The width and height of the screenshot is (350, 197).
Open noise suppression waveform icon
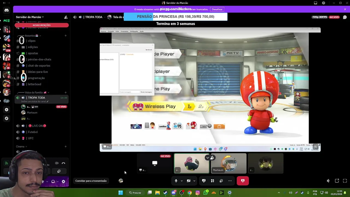pyautogui.click(x=57, y=163)
